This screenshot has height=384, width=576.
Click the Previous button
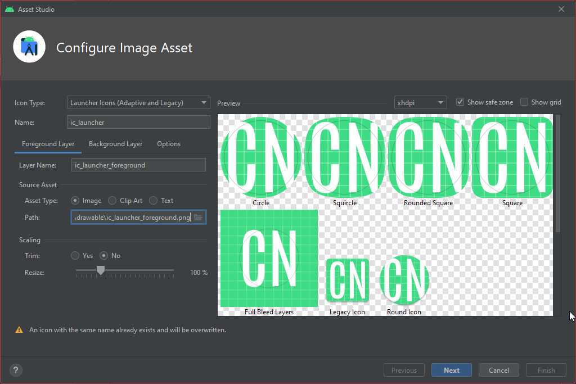[x=404, y=370]
